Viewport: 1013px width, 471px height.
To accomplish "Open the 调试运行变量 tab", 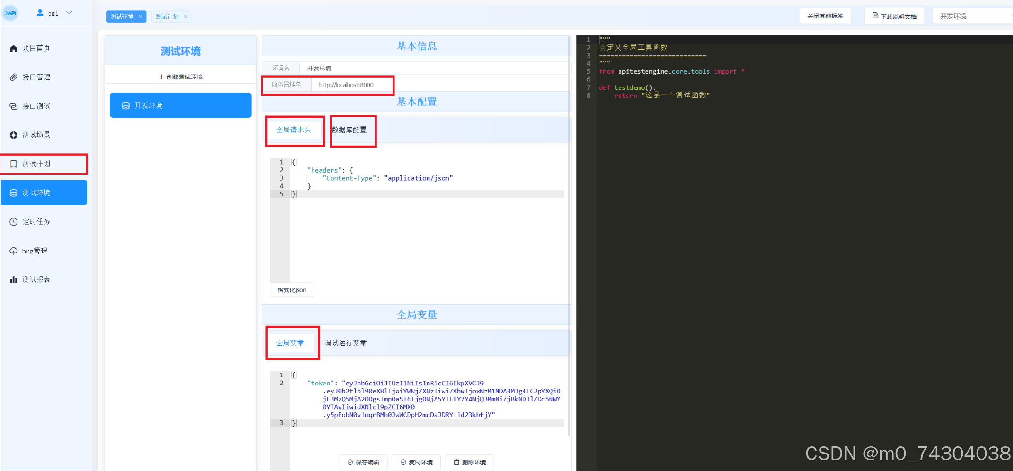I will pyautogui.click(x=346, y=343).
